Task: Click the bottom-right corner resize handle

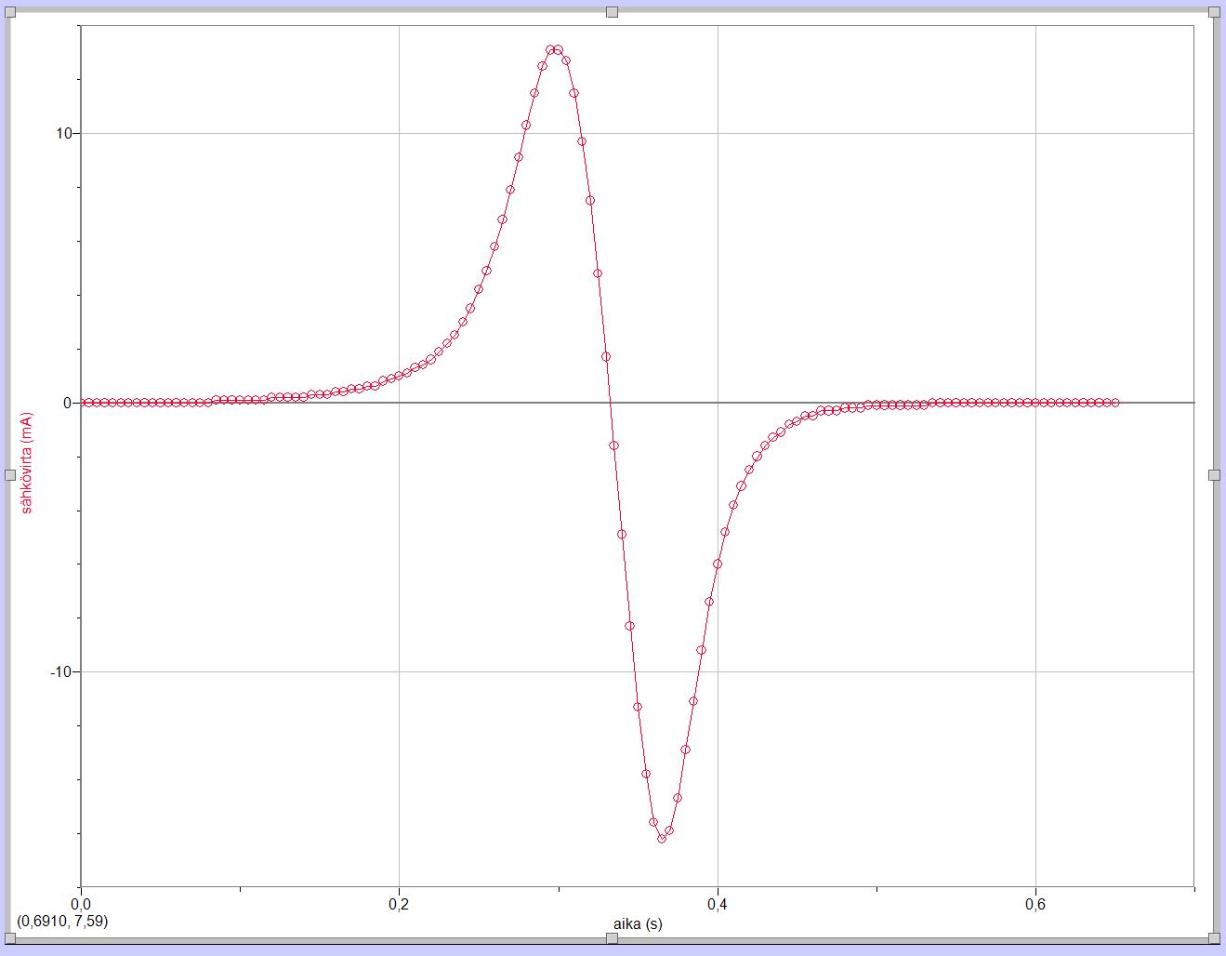Action: [x=1214, y=938]
